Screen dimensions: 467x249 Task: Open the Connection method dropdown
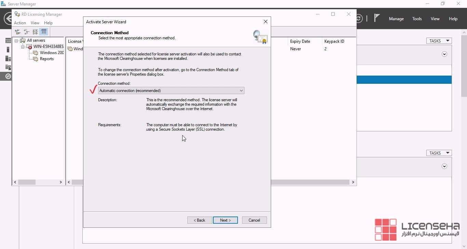(171, 91)
